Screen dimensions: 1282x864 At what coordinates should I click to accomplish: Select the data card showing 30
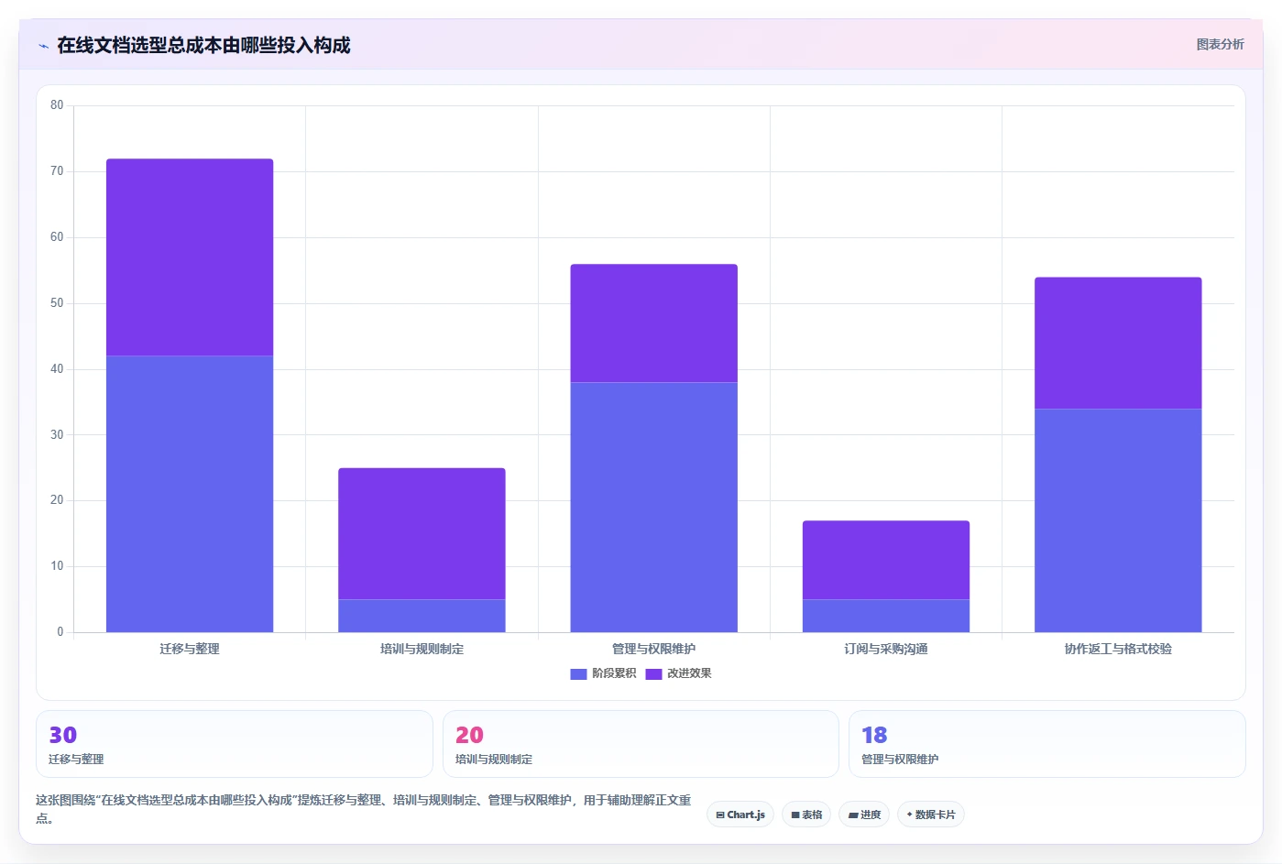coord(235,744)
